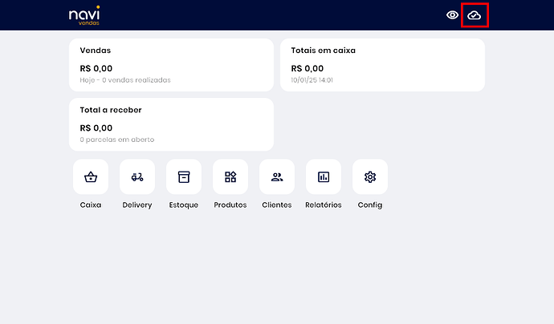Click the 10/01/25 14:01 timestamp

click(x=312, y=80)
